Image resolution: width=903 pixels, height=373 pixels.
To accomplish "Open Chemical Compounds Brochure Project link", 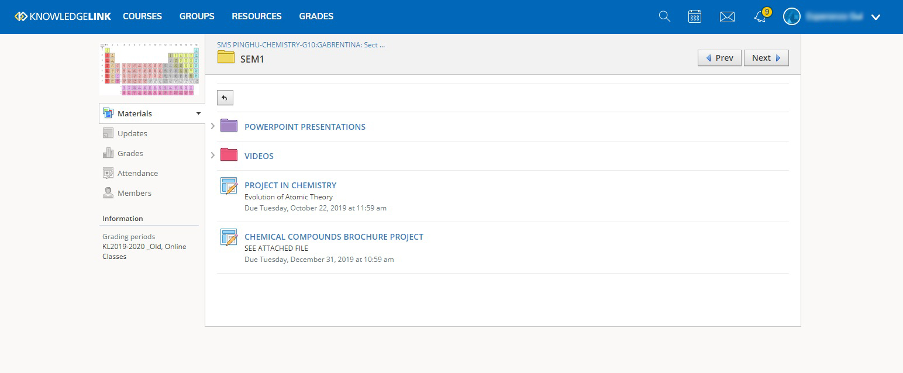I will [334, 237].
